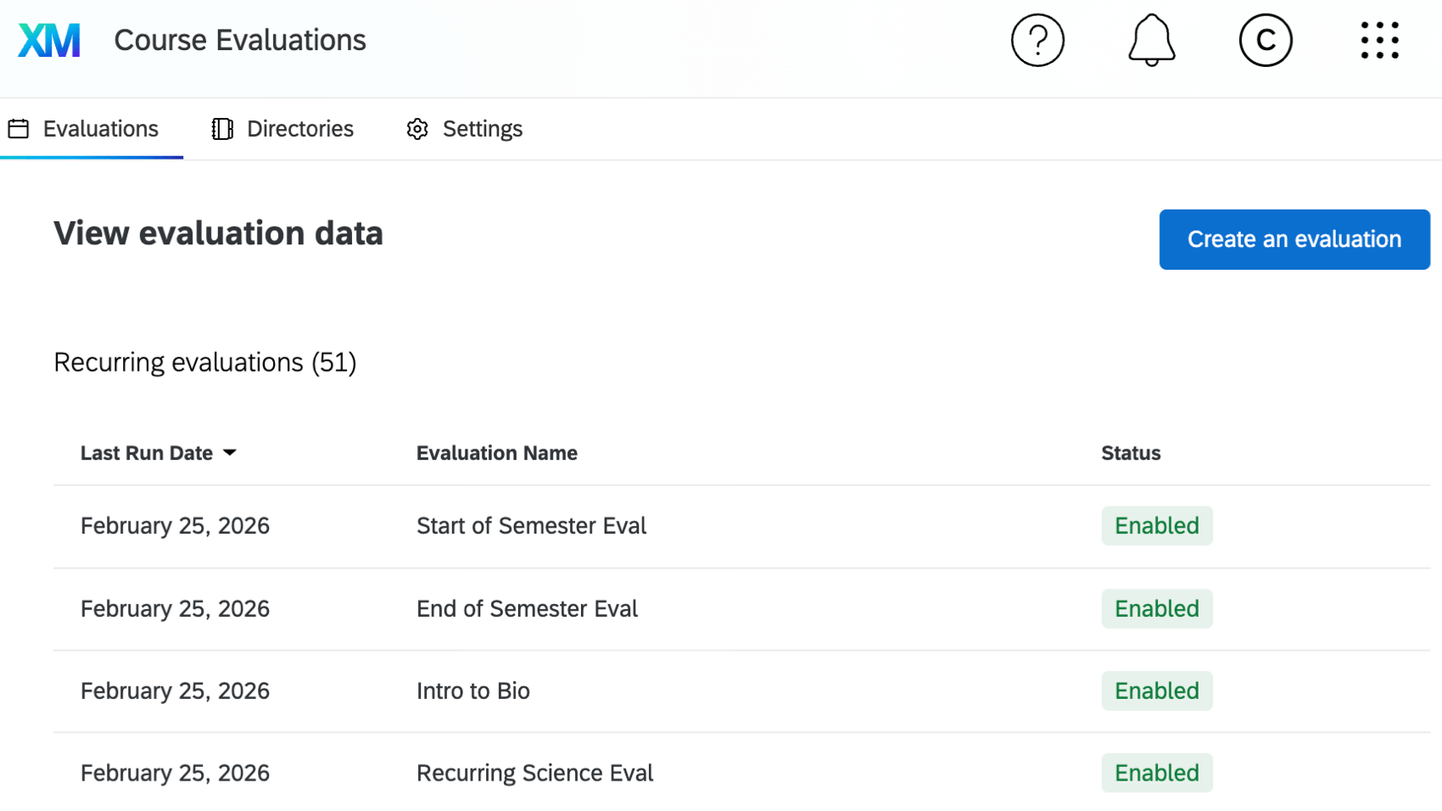Click the Settings gear icon

417,129
